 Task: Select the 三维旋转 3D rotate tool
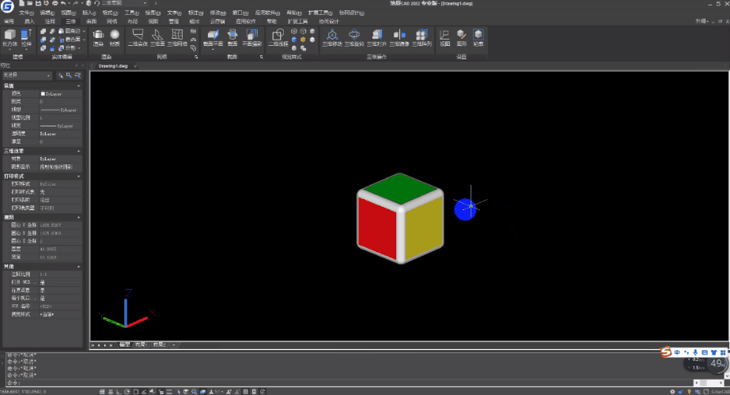pyautogui.click(x=354, y=38)
